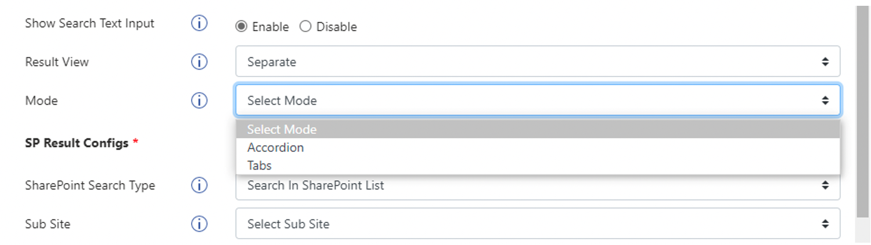The image size is (871, 245).
Task: Open the Result View dropdown showing Separate
Action: click(538, 61)
